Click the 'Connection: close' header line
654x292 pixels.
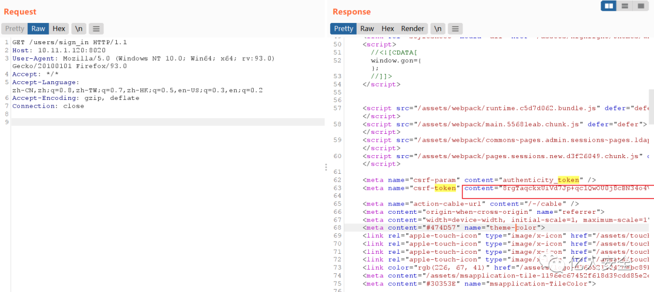click(x=48, y=106)
